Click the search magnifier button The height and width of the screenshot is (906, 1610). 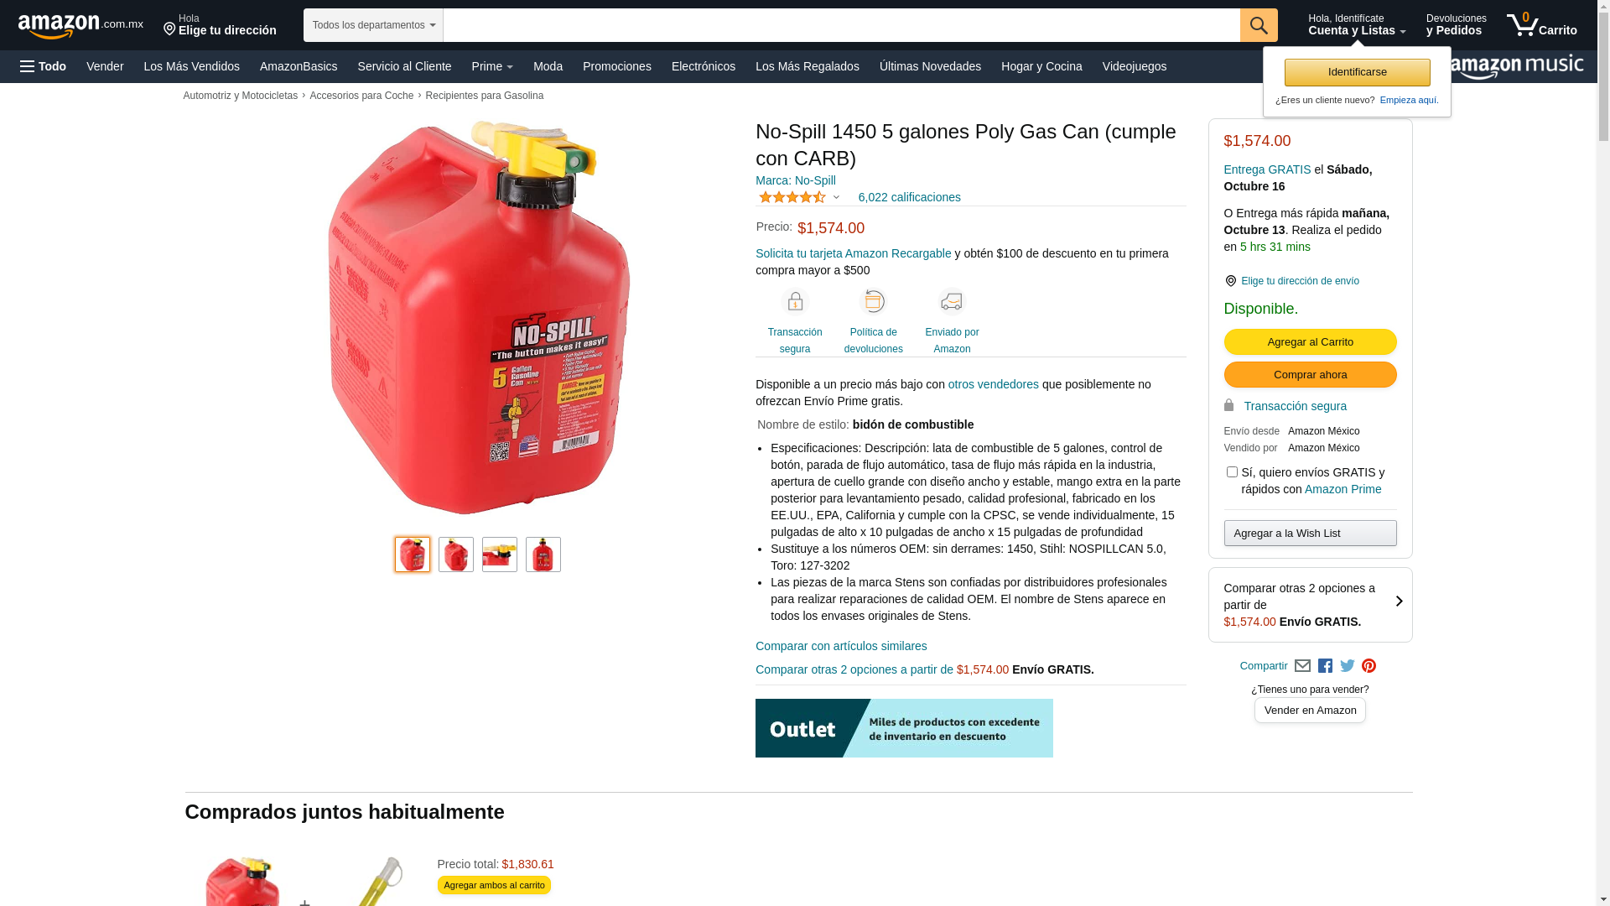pyautogui.click(x=1259, y=25)
